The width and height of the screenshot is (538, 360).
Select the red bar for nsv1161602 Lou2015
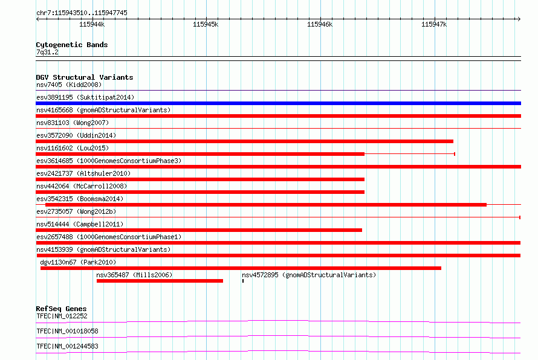click(200, 154)
